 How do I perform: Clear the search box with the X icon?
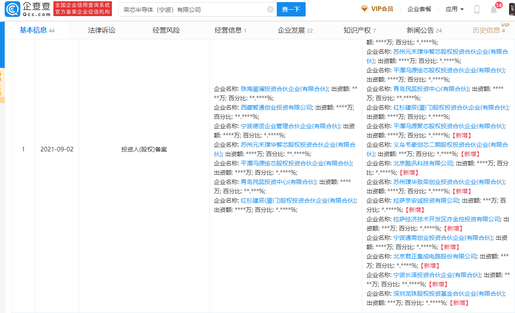click(270, 9)
